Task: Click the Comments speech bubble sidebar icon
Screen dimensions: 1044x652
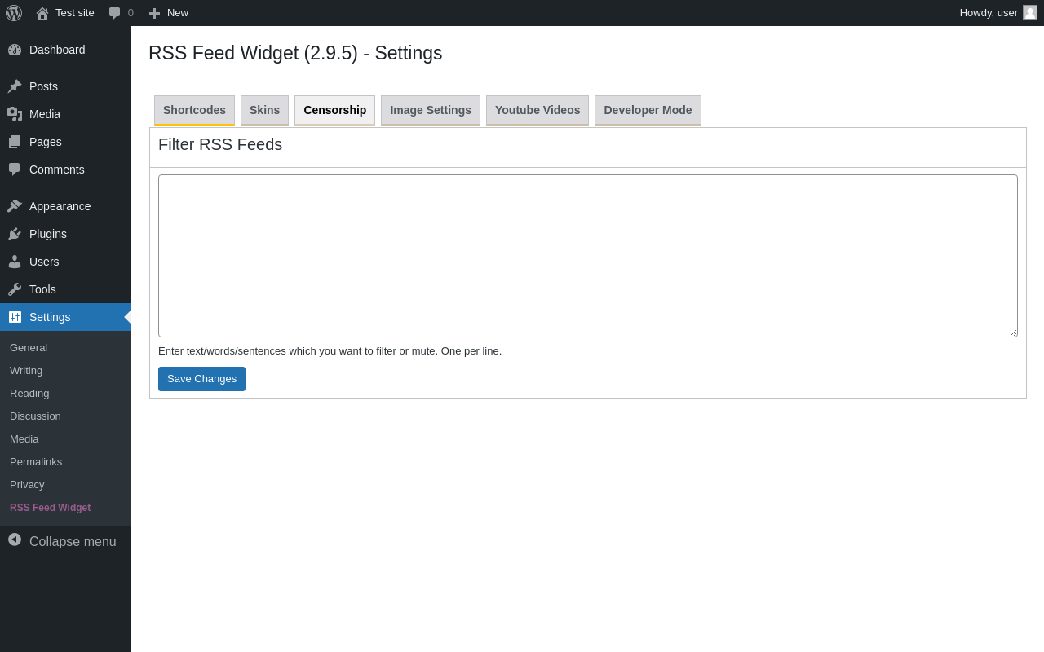Action: [x=15, y=170]
